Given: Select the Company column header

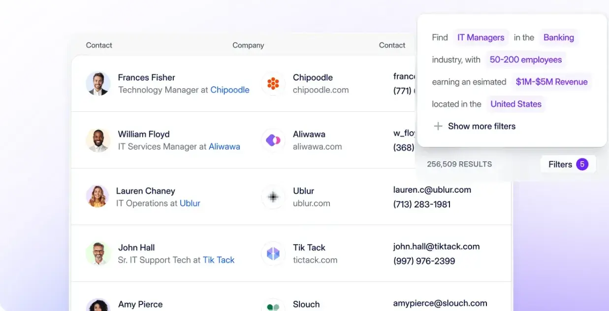Looking at the screenshot, I should point(248,45).
